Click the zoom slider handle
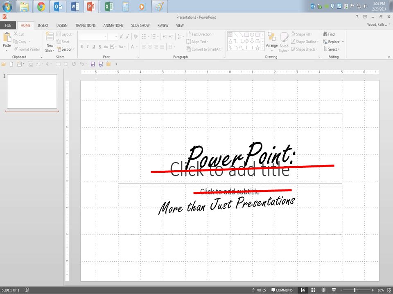 [x=355, y=290]
